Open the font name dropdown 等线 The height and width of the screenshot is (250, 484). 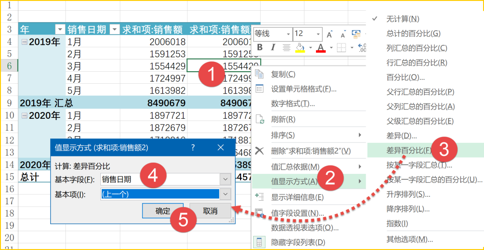(x=288, y=34)
